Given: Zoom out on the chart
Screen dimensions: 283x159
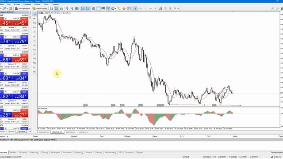Looking at the screenshot, I should click(x=72, y=8).
